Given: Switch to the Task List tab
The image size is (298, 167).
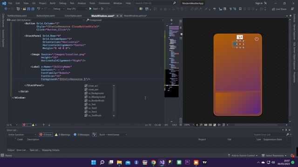Looking at the screenshot, I should 34,150.
